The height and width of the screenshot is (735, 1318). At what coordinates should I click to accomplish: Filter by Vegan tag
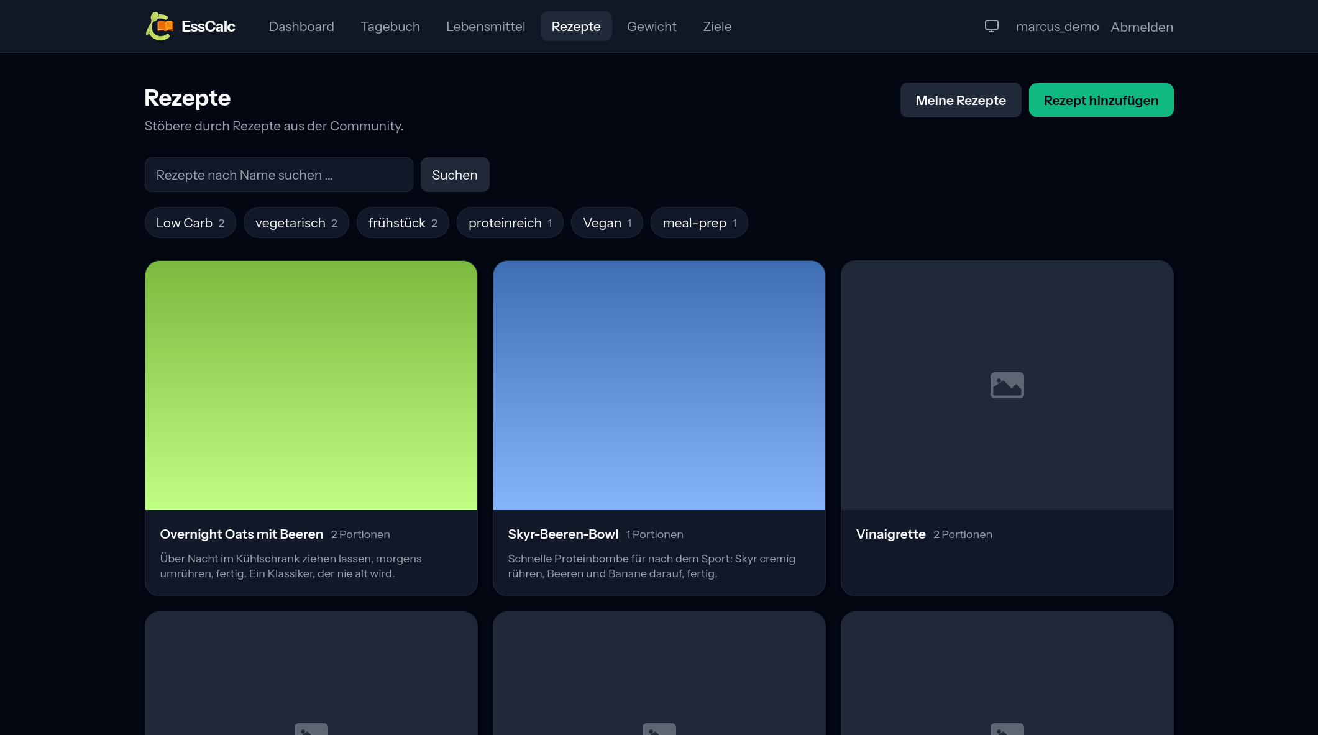tap(607, 222)
